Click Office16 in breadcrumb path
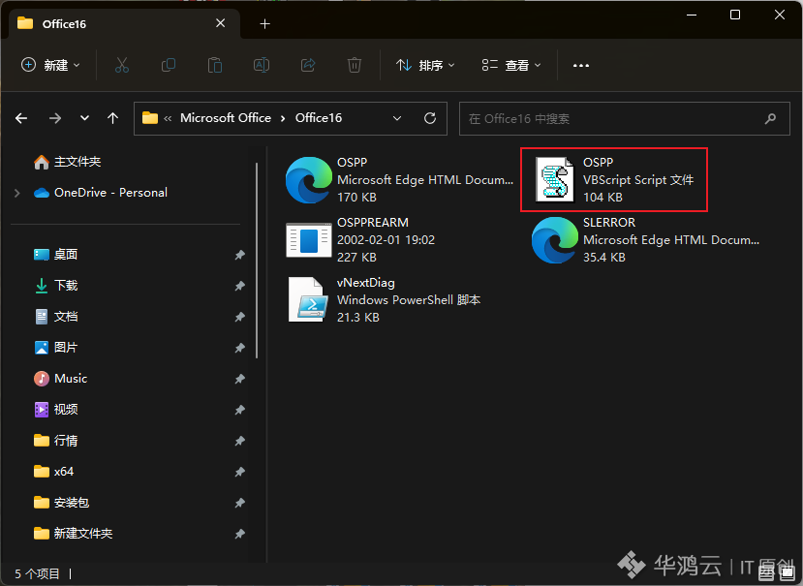The width and height of the screenshot is (803, 586). [319, 118]
